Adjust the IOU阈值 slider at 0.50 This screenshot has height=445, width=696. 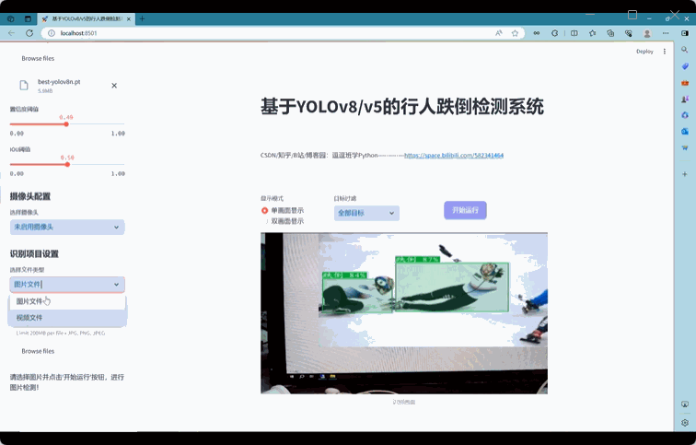(x=67, y=164)
